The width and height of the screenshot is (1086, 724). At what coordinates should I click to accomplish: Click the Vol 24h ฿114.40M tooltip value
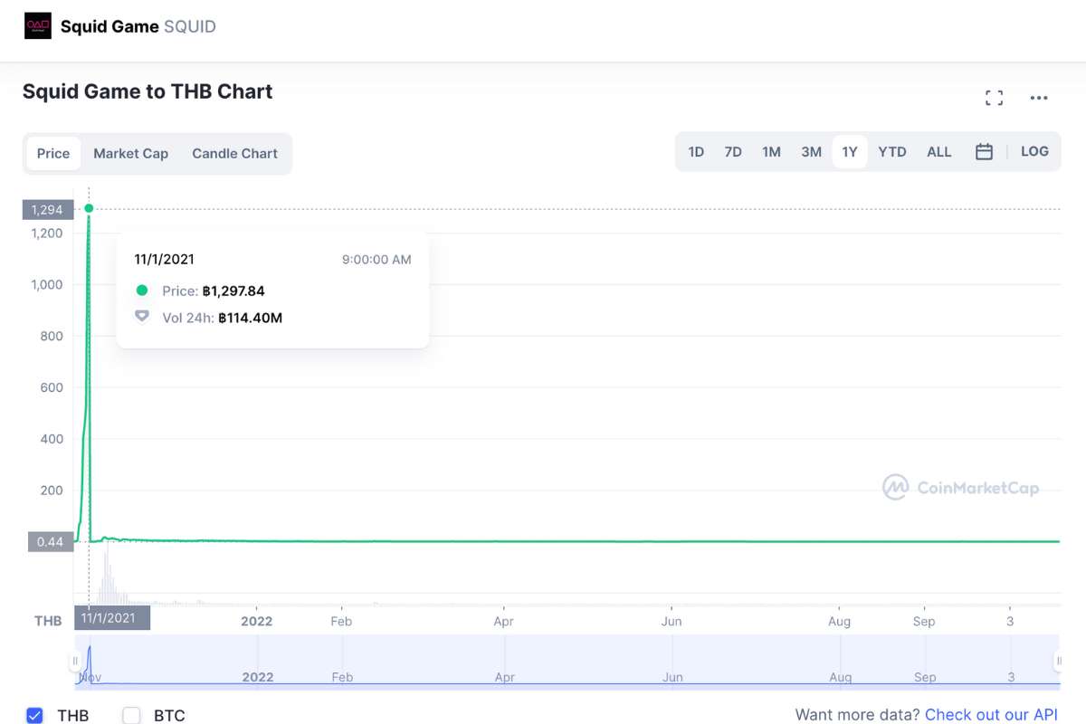pos(250,318)
